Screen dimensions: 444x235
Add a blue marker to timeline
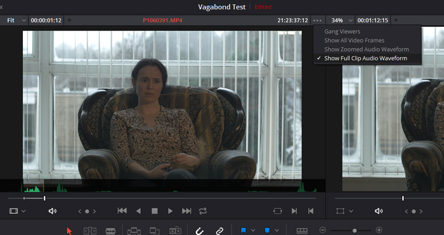(x=267, y=231)
